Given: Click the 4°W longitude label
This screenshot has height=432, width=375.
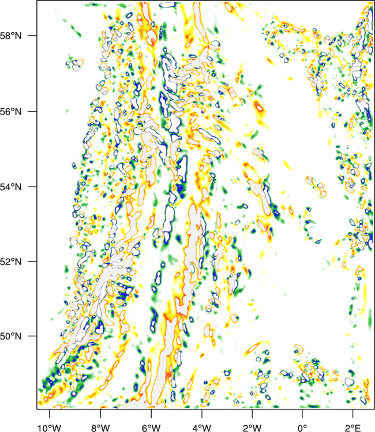Looking at the screenshot, I should tap(201, 428).
